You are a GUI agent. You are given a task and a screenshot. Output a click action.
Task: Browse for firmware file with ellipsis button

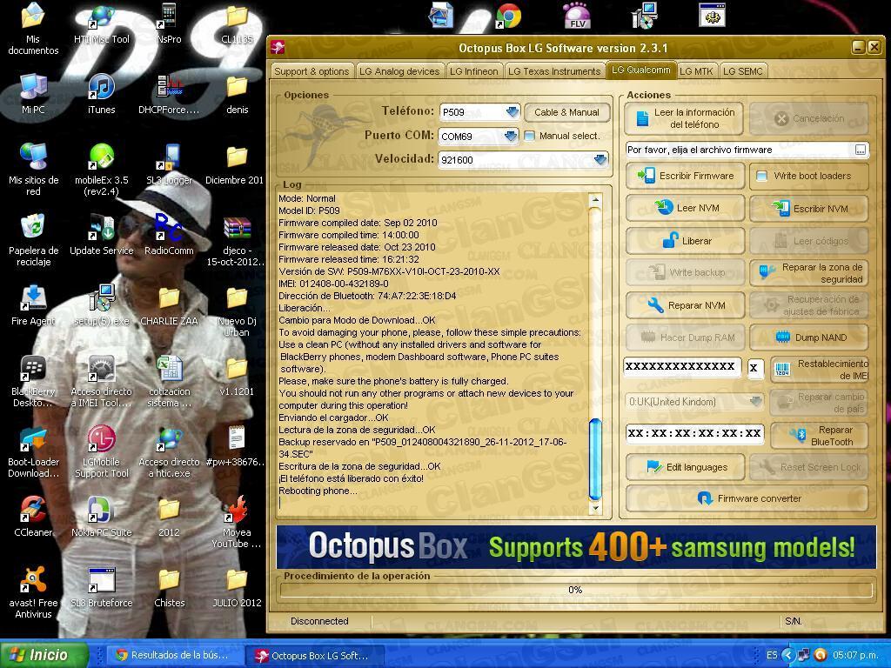coord(861,150)
